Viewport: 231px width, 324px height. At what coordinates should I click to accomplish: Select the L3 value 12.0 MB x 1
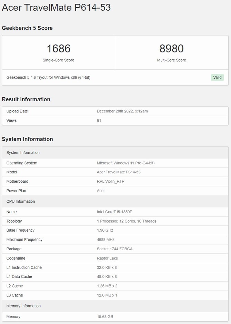pos(107,295)
